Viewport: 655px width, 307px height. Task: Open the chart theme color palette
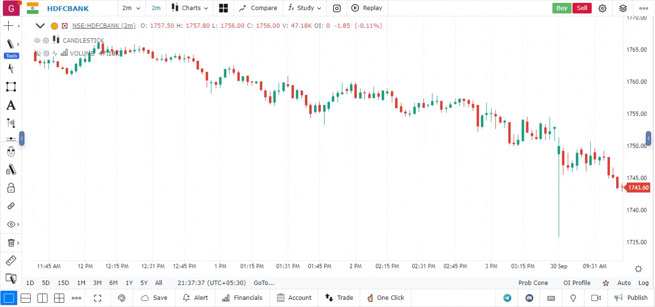pyautogui.click(x=121, y=298)
